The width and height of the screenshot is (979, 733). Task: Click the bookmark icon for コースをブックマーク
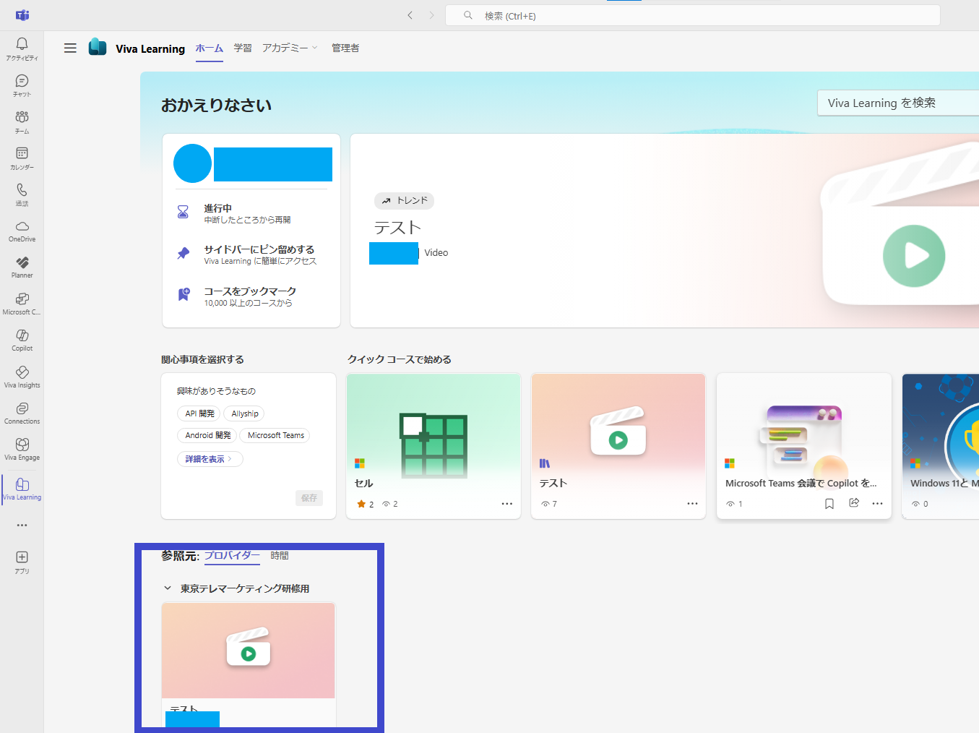tap(184, 295)
